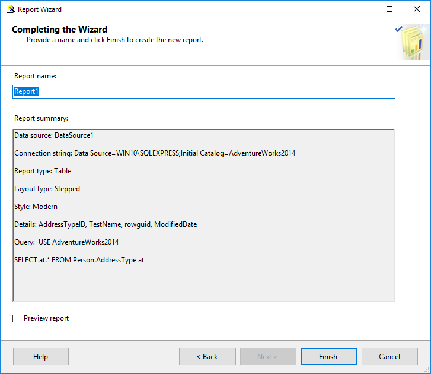Cancel the report wizard
The image size is (431, 374).
(x=390, y=357)
